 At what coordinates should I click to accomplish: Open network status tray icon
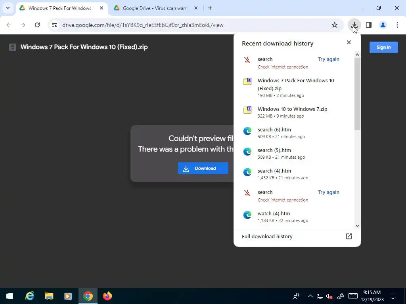coord(320,296)
